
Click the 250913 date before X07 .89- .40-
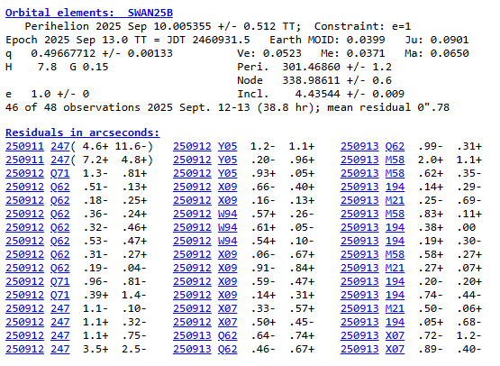(x=359, y=349)
